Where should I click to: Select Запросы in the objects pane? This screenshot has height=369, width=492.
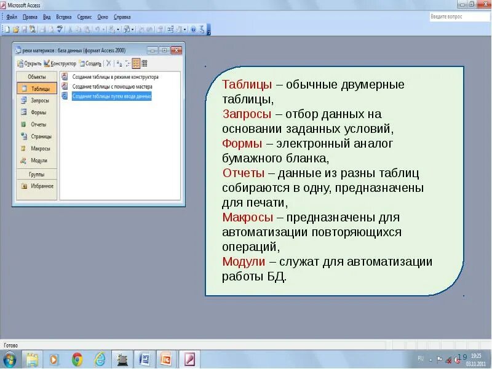pyautogui.click(x=35, y=100)
